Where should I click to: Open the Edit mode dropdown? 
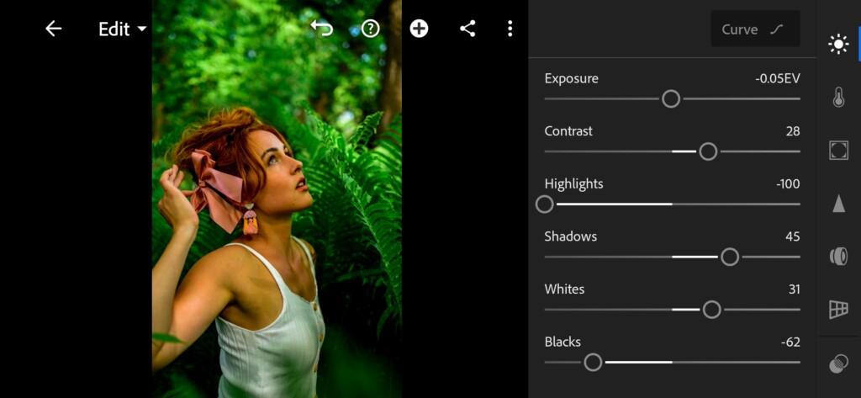123,29
